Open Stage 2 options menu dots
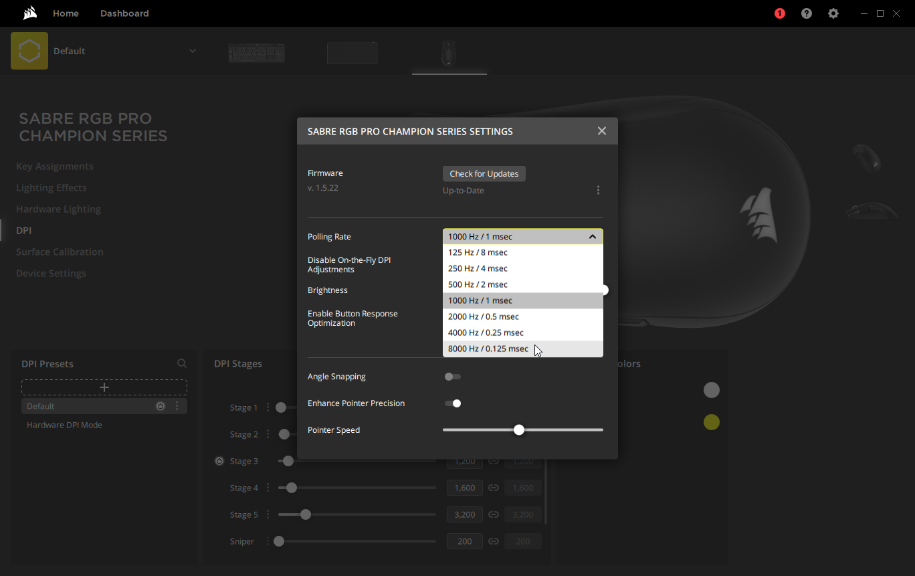The height and width of the screenshot is (576, 915). click(x=268, y=434)
